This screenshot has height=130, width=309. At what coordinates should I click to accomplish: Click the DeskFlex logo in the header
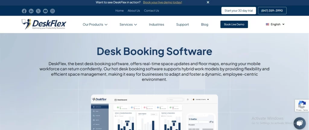tap(44, 24)
